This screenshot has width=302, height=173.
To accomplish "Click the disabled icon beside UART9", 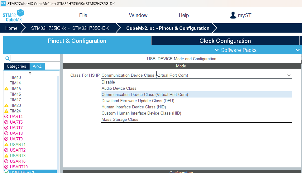I will click(x=6, y=139).
